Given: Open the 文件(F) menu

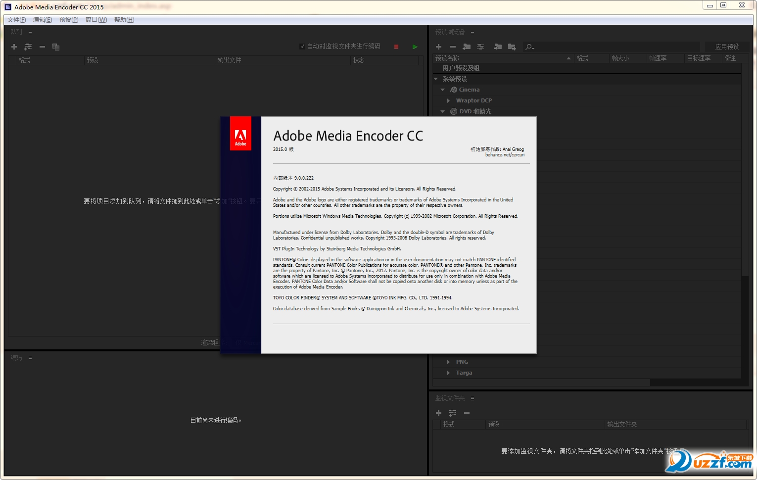Looking at the screenshot, I should 17,20.
